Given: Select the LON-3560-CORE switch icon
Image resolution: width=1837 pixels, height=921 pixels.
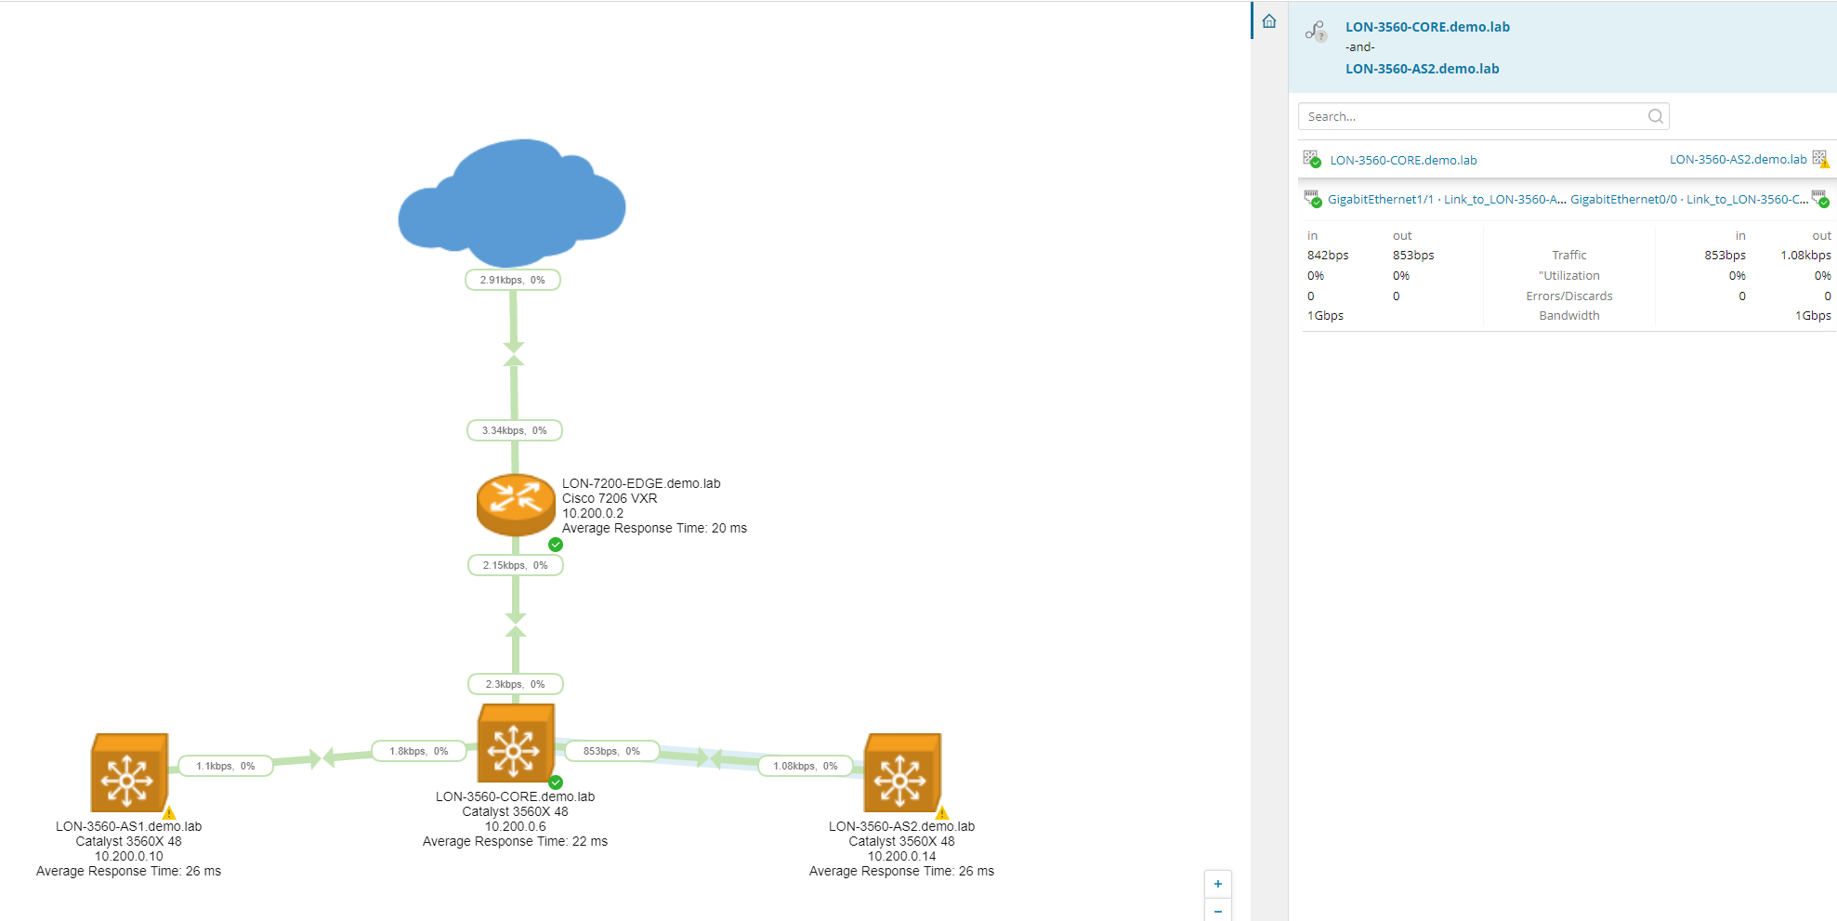Looking at the screenshot, I should (x=516, y=743).
